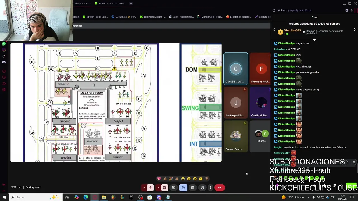358x201 pixels.
Task: Open Discord from the browser sidebar
Action: 4,62
